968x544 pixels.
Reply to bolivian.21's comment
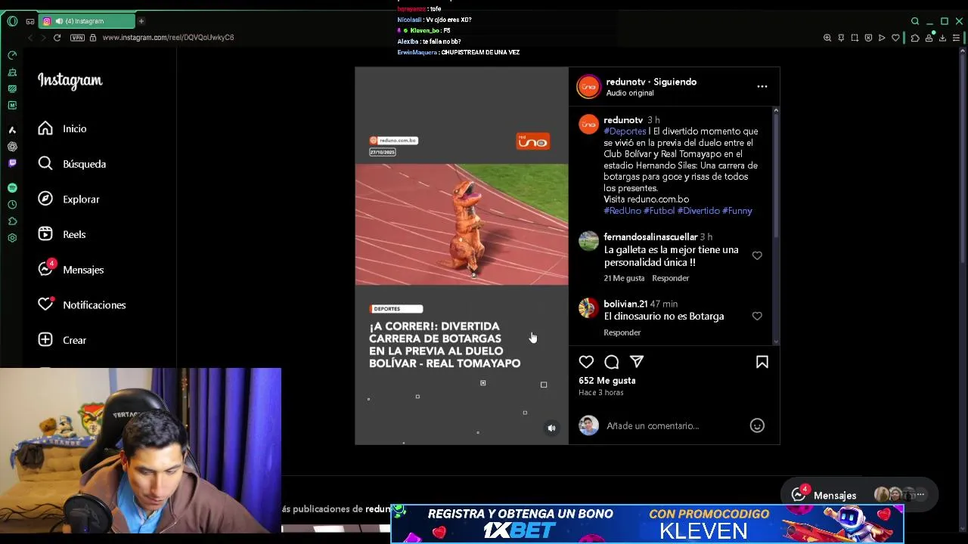622,332
